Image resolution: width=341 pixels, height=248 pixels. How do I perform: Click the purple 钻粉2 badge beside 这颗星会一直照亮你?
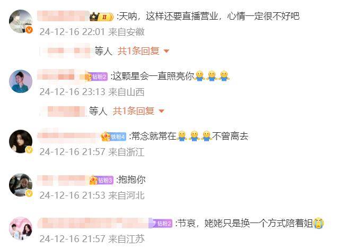click(x=97, y=76)
